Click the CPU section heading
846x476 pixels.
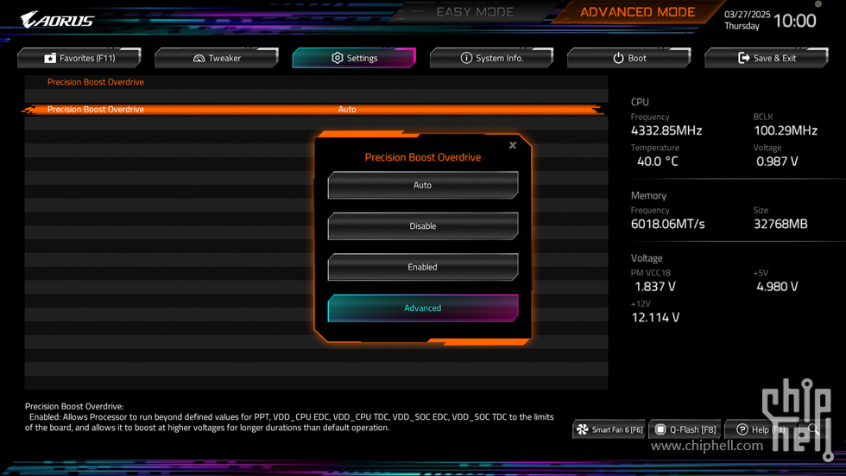(640, 102)
